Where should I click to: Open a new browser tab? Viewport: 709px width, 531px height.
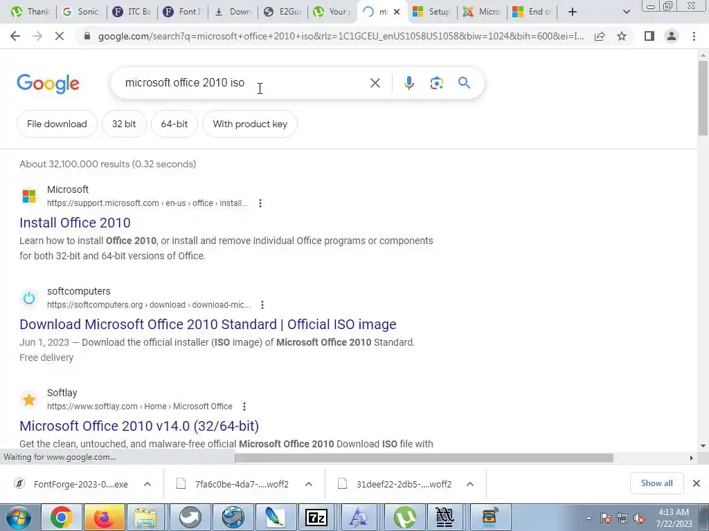coord(573,12)
